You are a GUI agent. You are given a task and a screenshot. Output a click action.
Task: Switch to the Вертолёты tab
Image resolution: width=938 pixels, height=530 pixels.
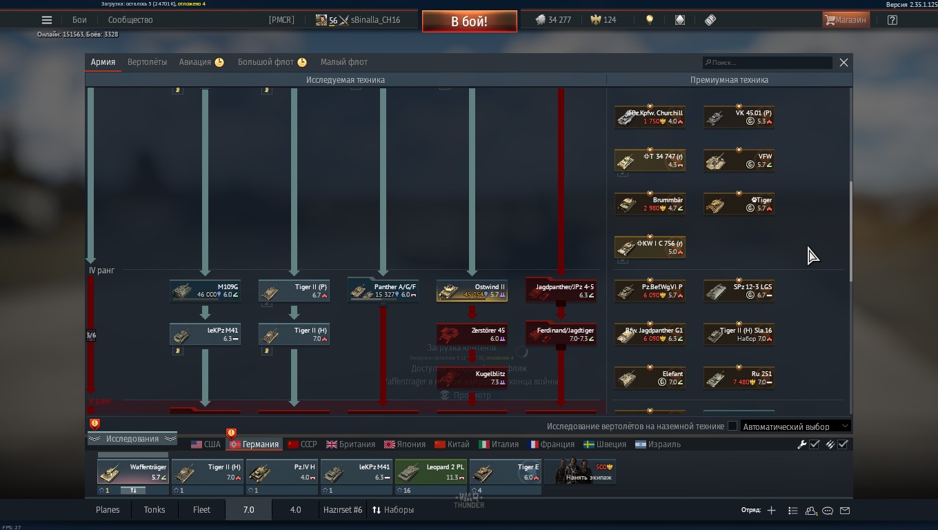(147, 62)
